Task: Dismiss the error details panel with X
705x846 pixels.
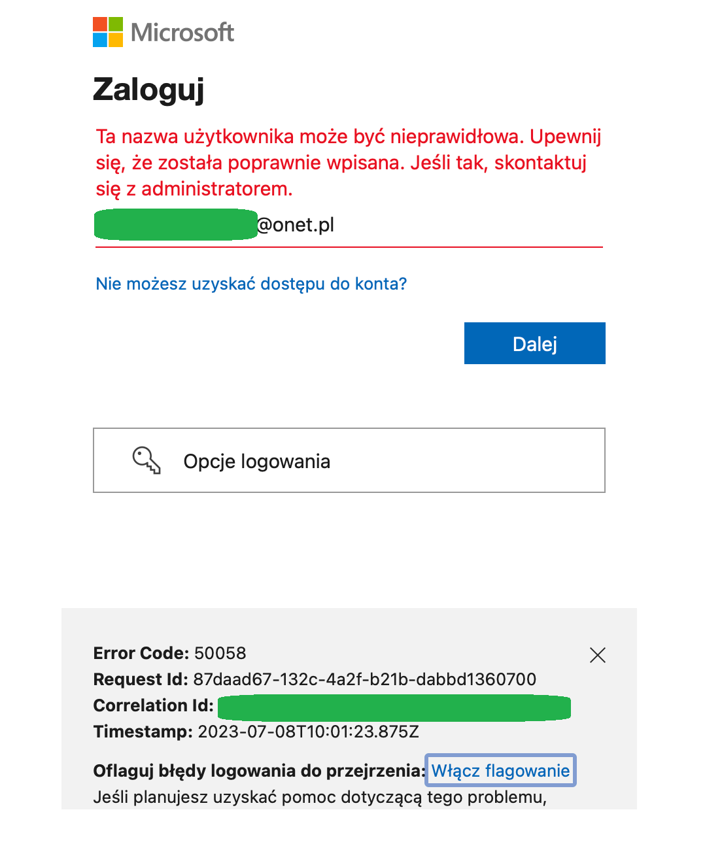Action: point(598,655)
